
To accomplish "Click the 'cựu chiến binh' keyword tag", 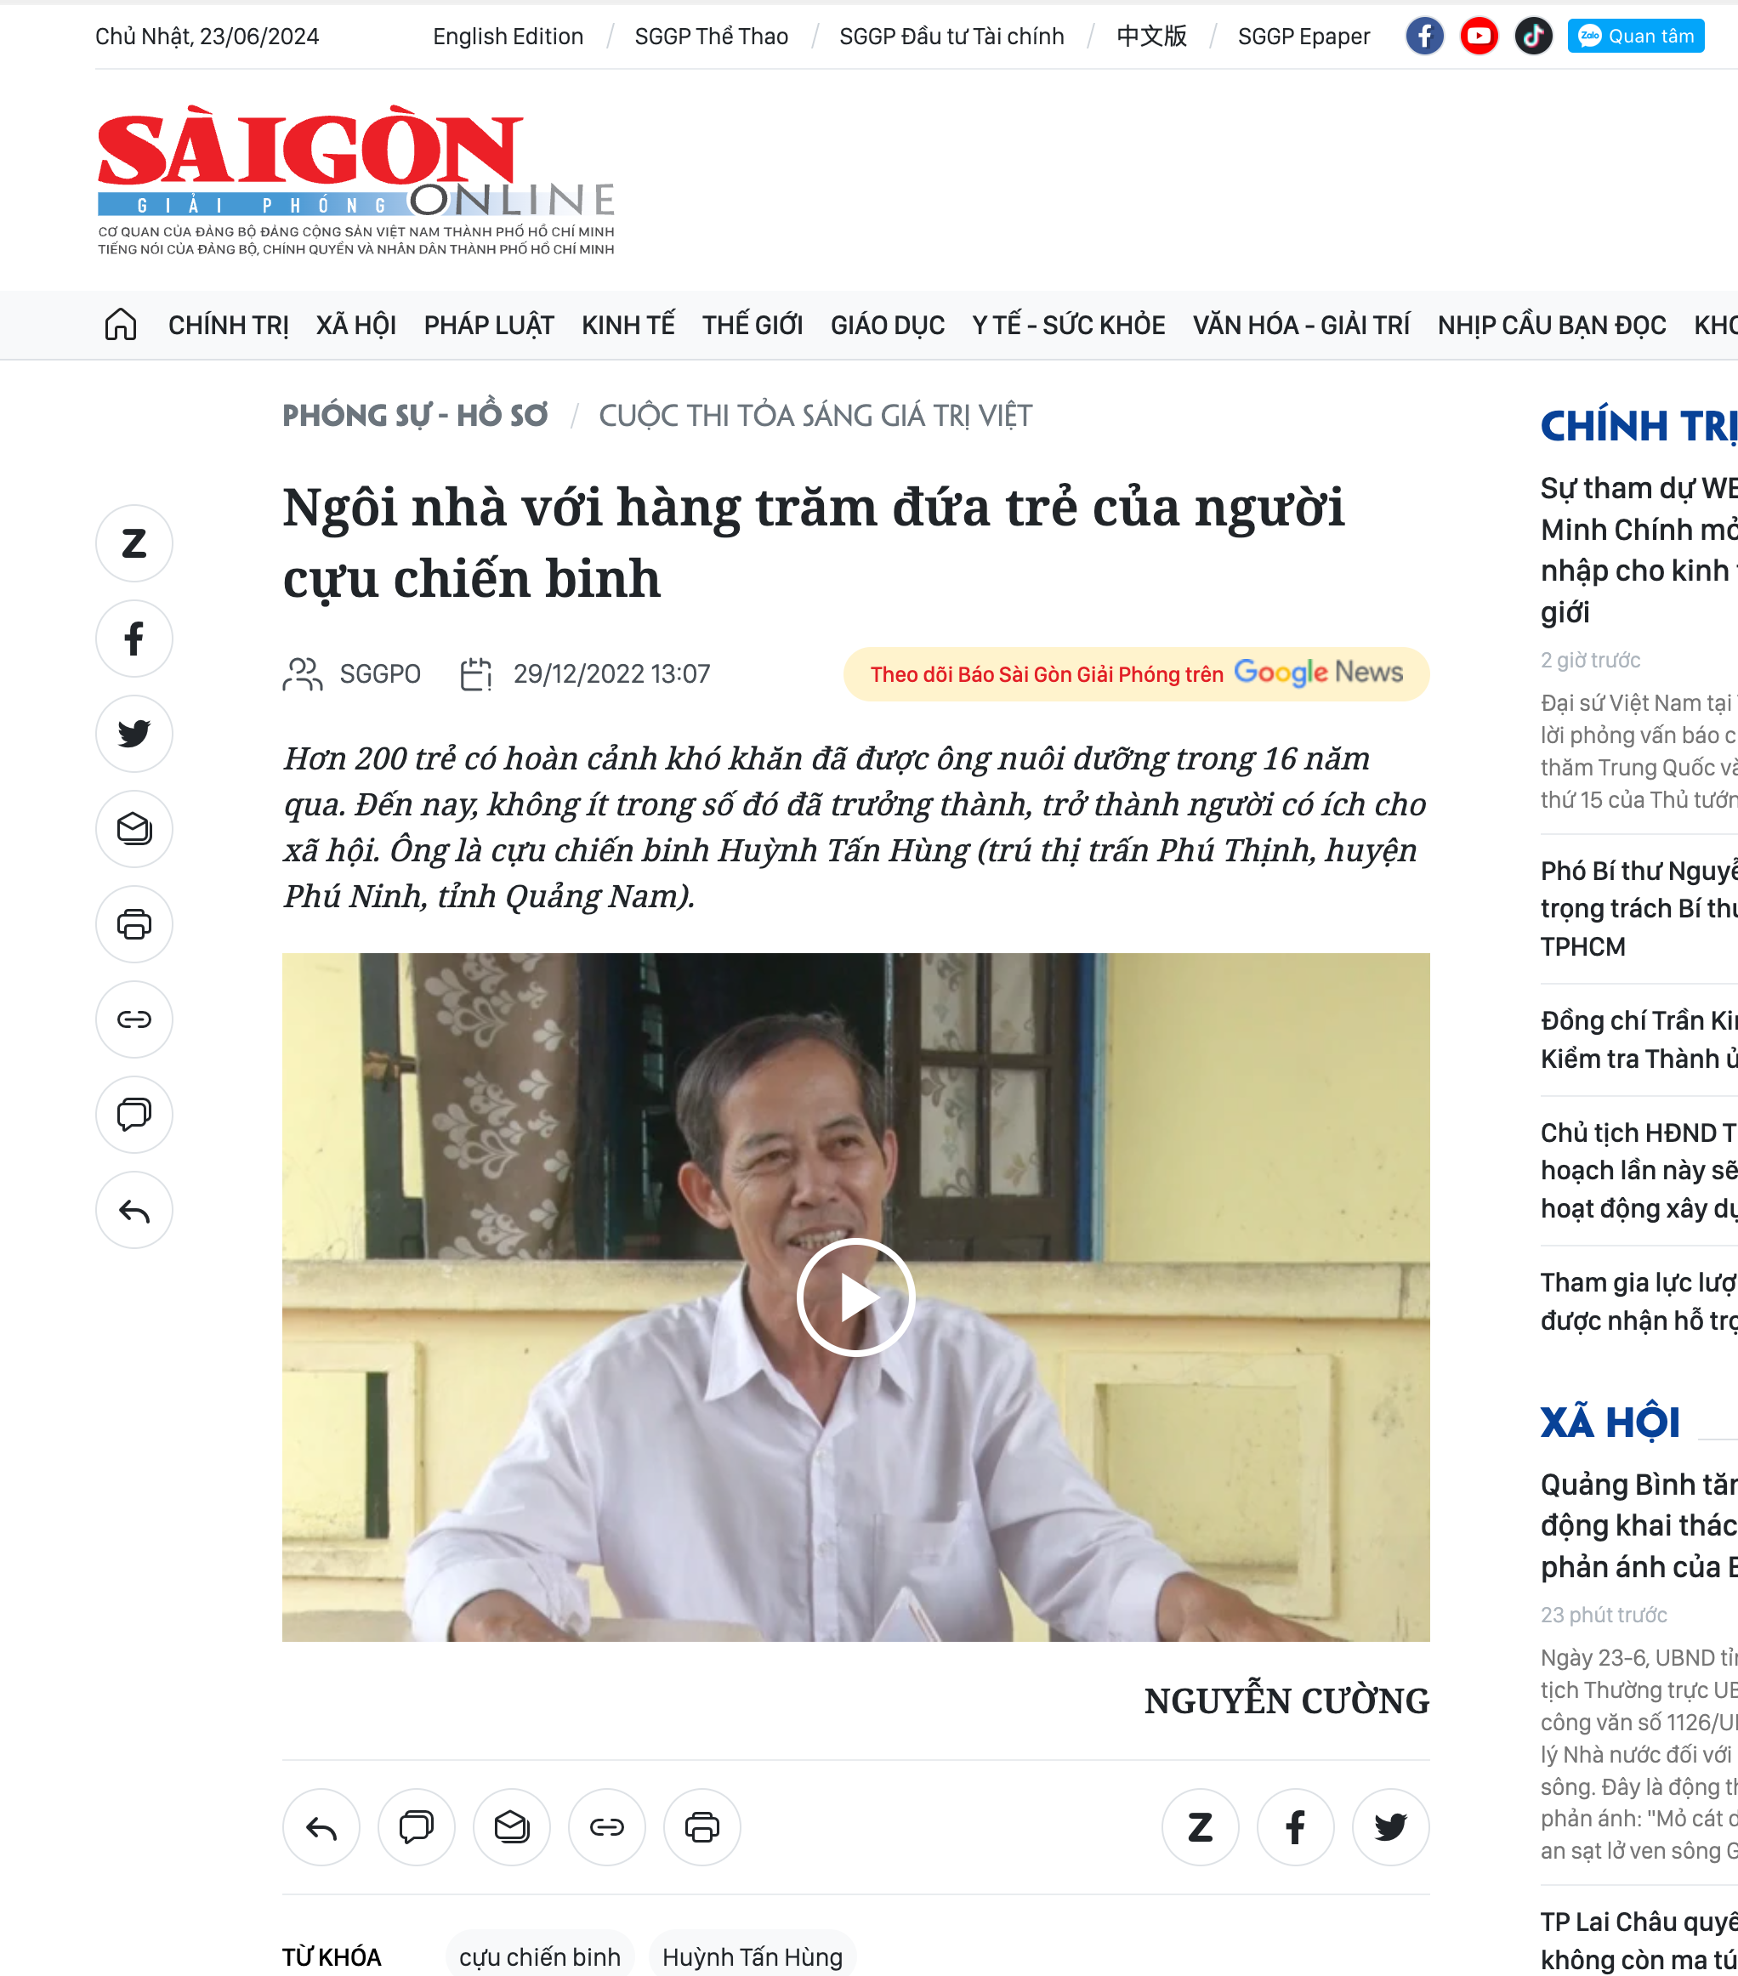I will (x=539, y=1956).
